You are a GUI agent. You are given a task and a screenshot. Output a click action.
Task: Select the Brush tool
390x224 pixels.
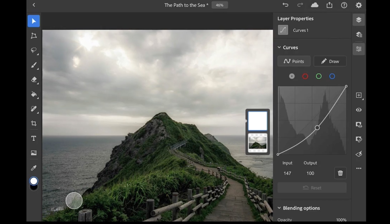point(34,65)
